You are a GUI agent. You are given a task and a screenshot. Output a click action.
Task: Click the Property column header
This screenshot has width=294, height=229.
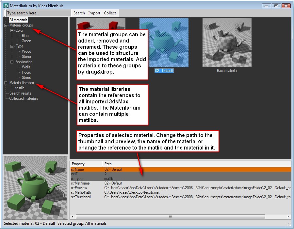pyautogui.click(x=86, y=164)
